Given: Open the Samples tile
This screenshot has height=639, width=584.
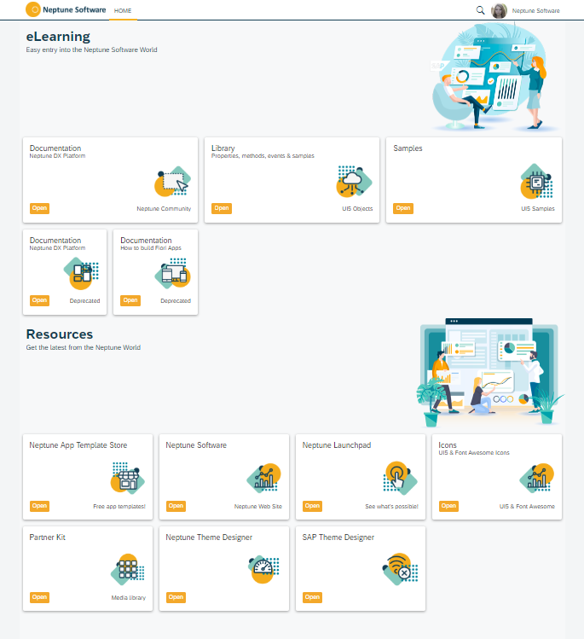Looking at the screenshot, I should tap(403, 208).
